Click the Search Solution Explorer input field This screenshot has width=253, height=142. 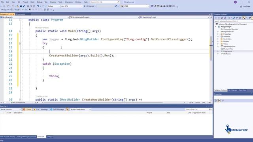coord(233,21)
